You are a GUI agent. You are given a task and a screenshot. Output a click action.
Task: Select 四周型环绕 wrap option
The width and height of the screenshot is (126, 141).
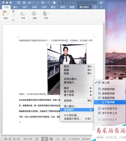click(110, 89)
